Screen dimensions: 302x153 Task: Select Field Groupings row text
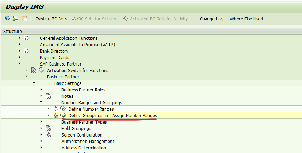pyautogui.click(x=76, y=128)
